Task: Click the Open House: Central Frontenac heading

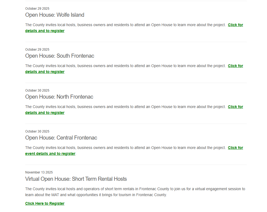Action: pos(61,138)
